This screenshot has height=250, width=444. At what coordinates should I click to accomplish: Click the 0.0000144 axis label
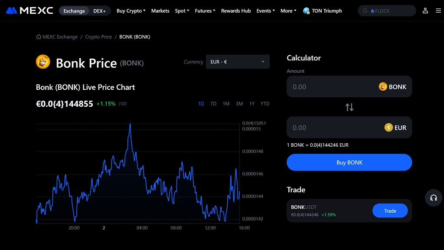pyautogui.click(x=253, y=196)
